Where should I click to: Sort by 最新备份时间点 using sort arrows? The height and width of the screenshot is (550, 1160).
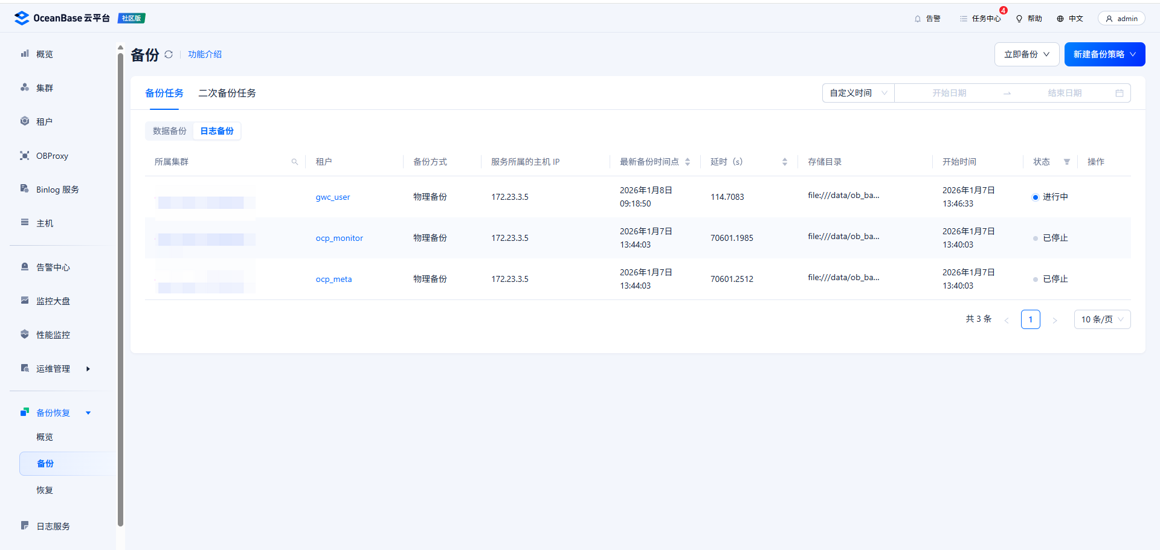[x=688, y=162]
